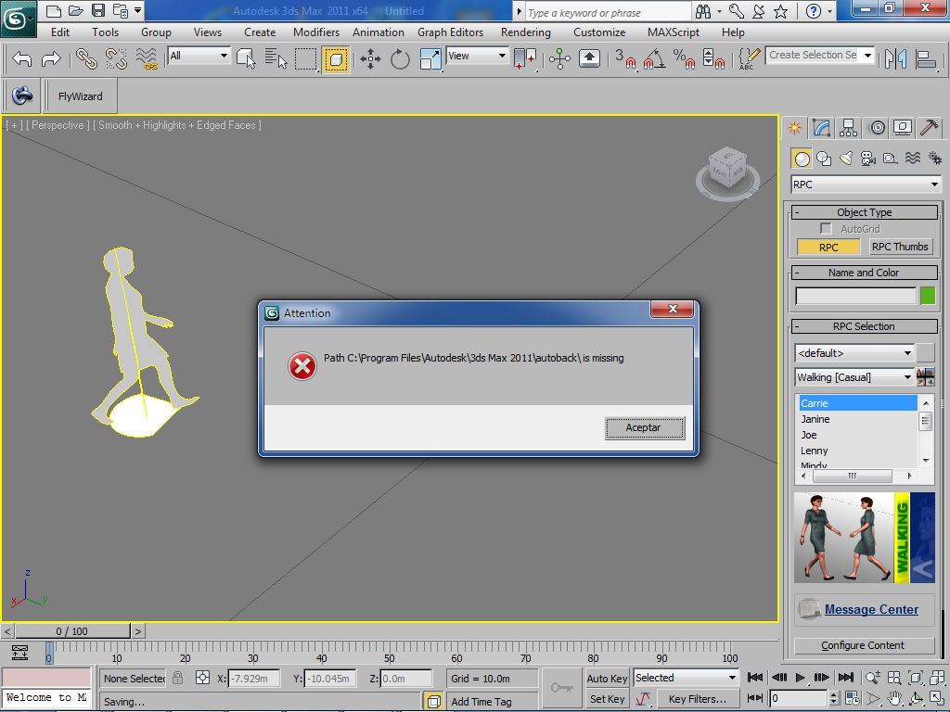Collapse the RPC Selection rollout
This screenshot has width=950, height=712.
coord(865,326)
